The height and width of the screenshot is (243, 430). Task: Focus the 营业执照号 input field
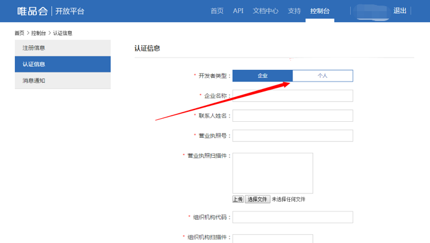(293, 135)
